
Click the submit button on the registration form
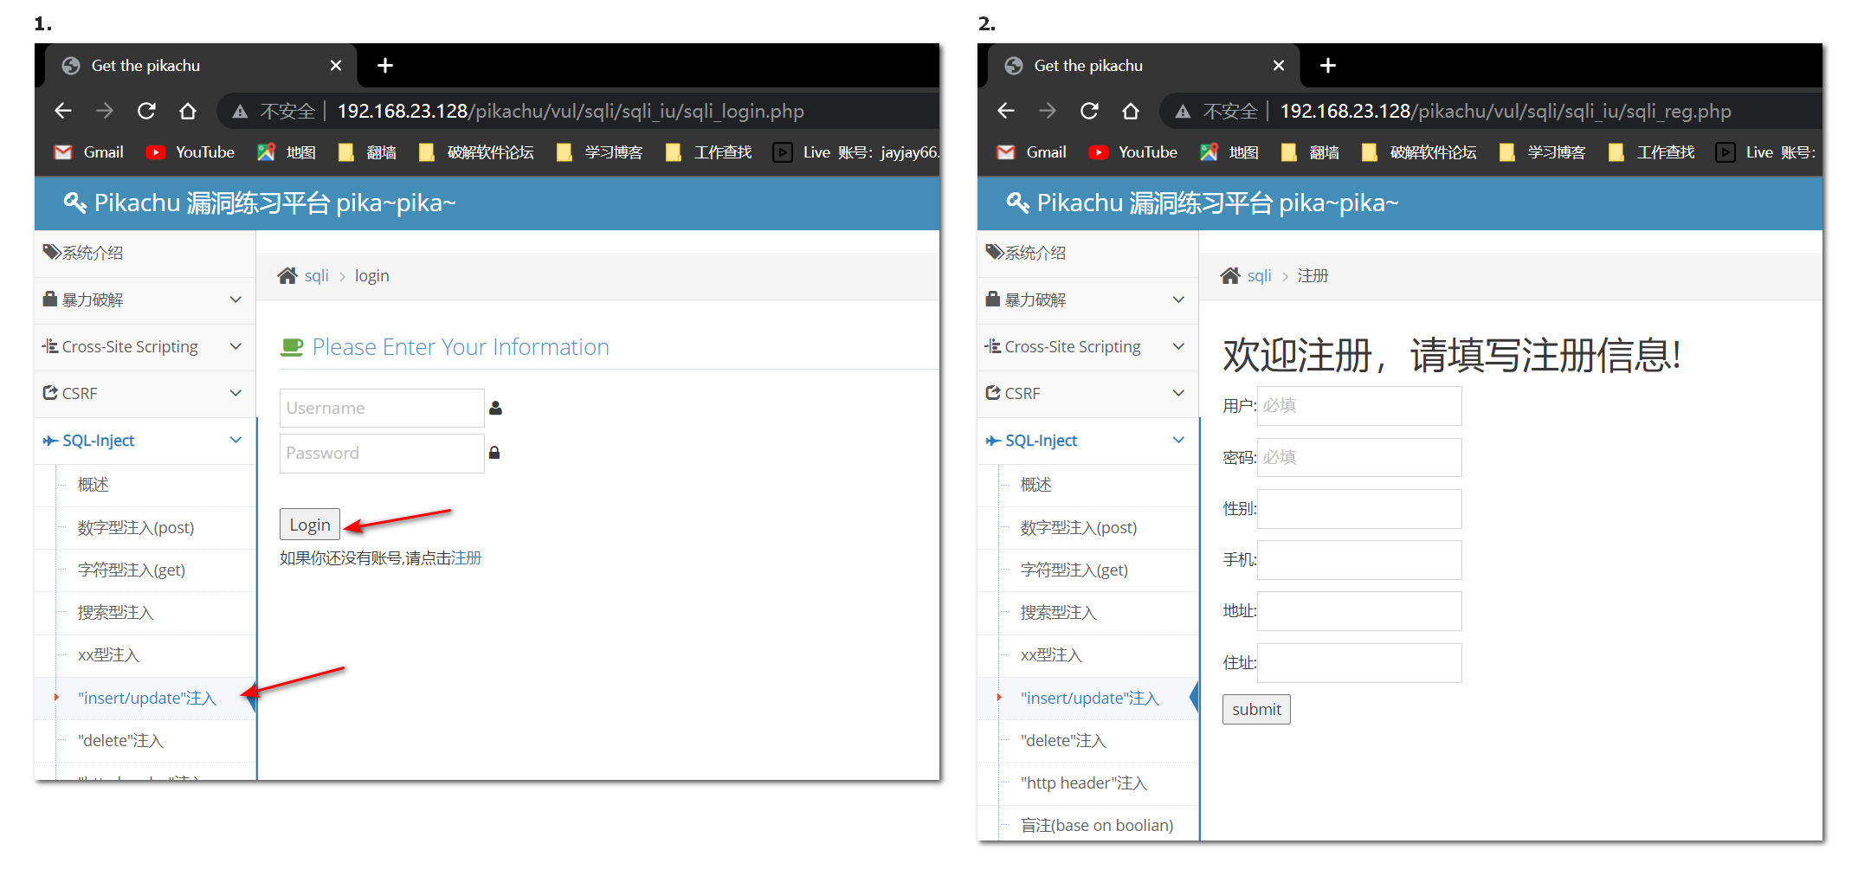(x=1255, y=710)
